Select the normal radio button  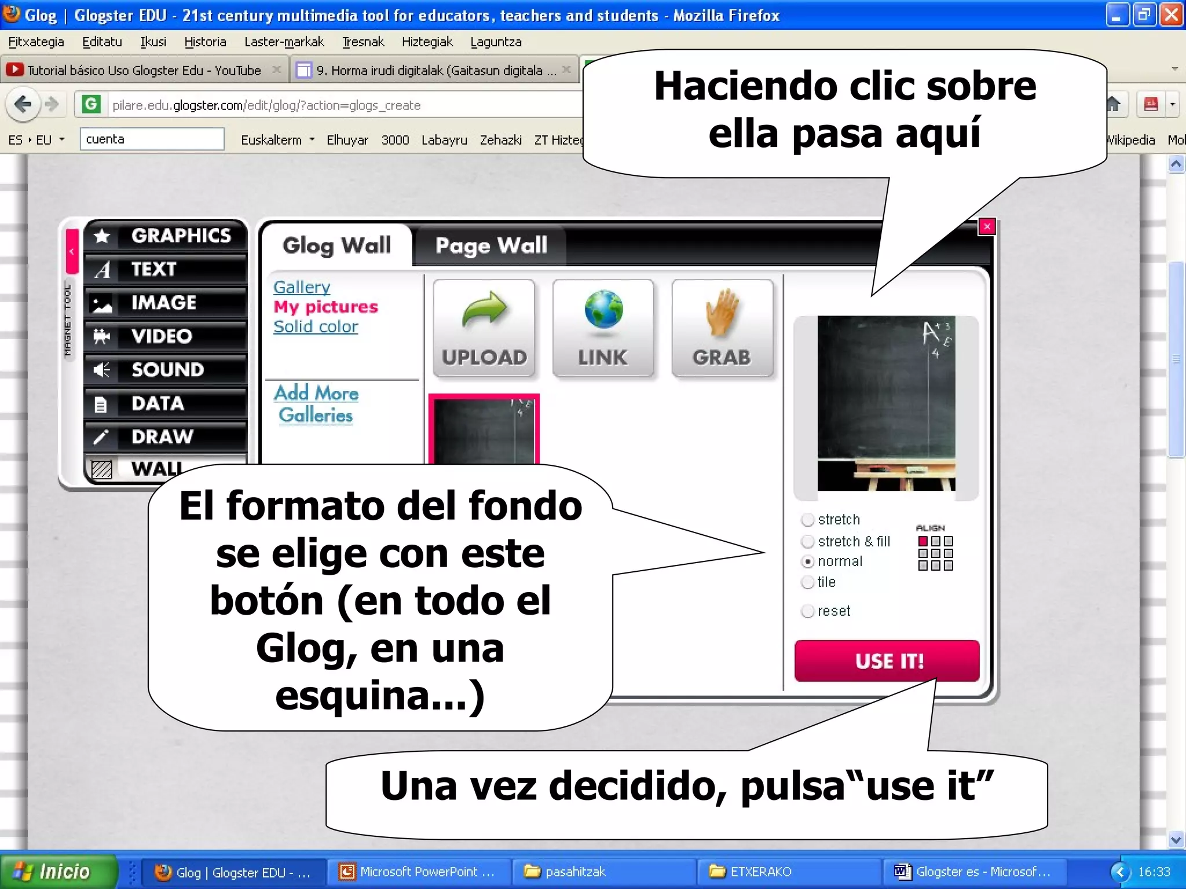807,561
